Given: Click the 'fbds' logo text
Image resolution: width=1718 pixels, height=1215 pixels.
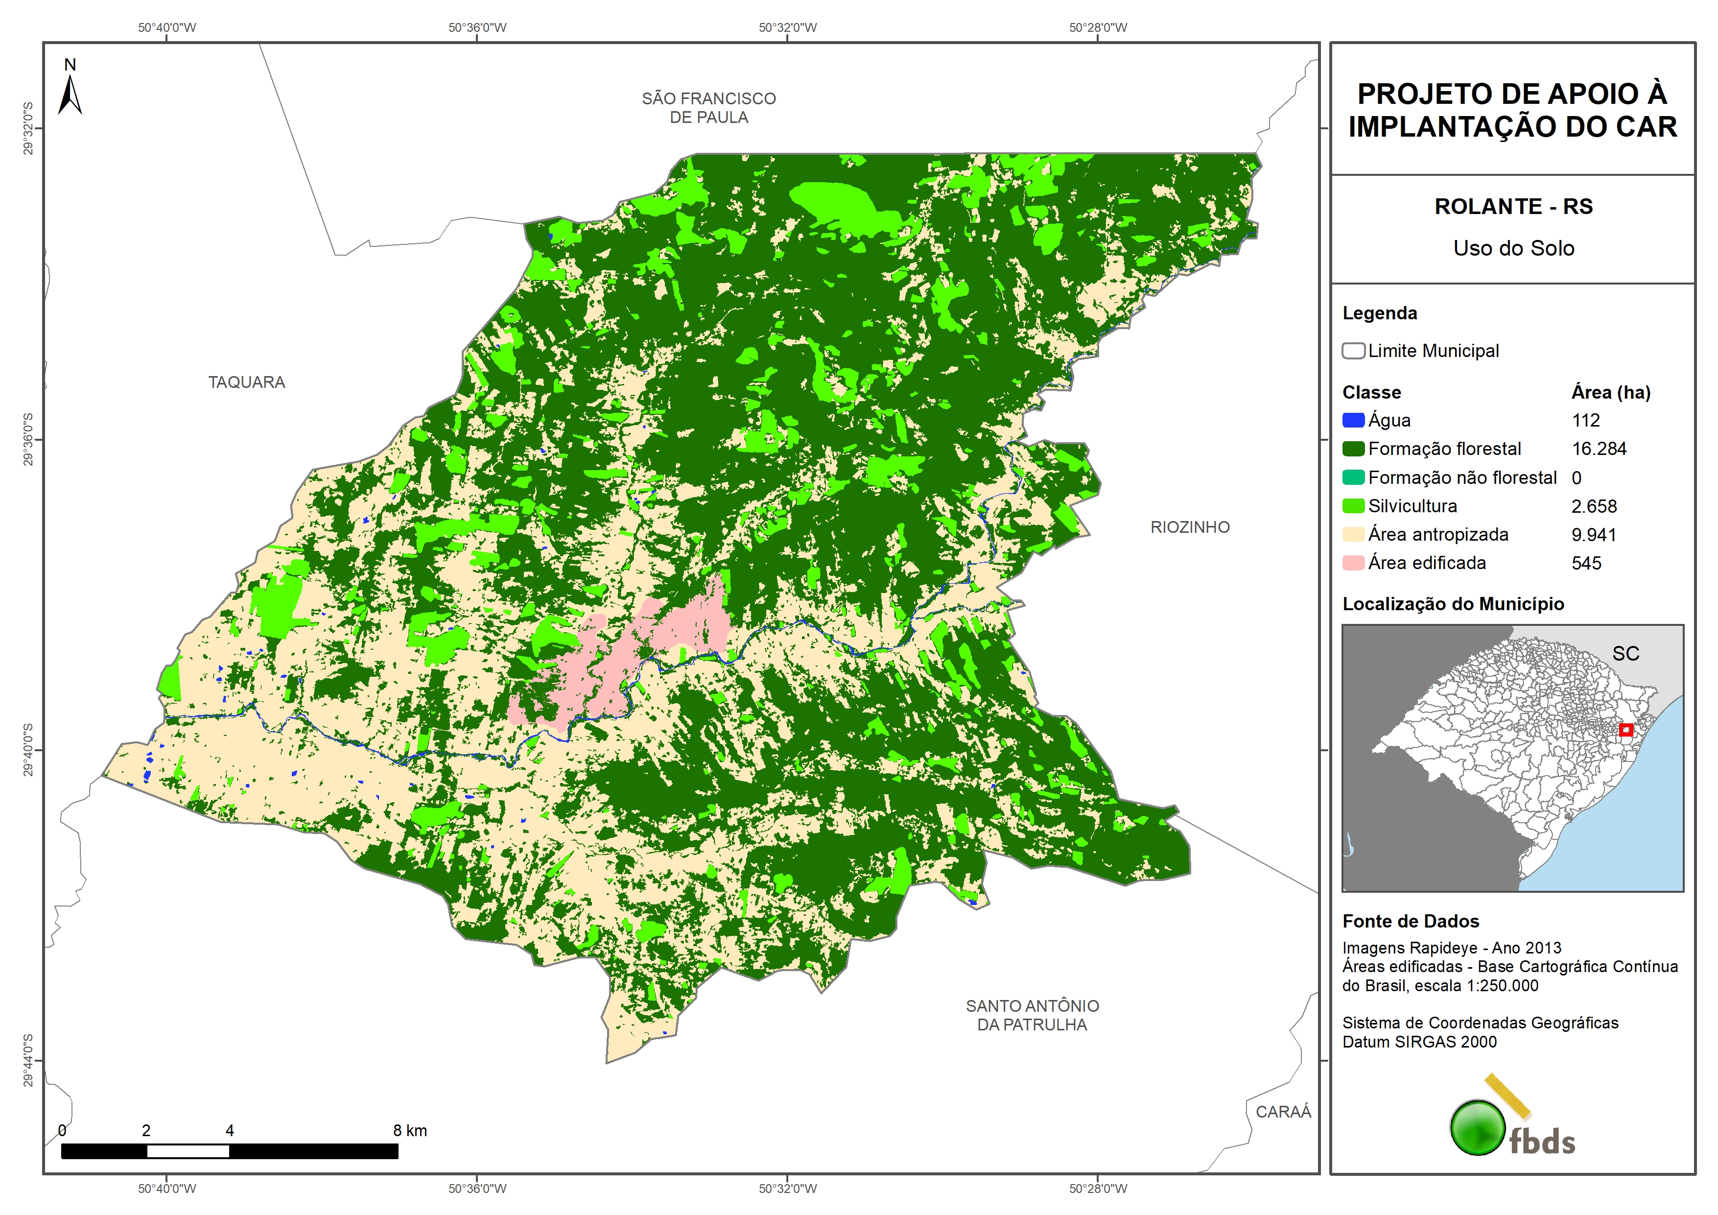Looking at the screenshot, I should pyautogui.click(x=1541, y=1142).
